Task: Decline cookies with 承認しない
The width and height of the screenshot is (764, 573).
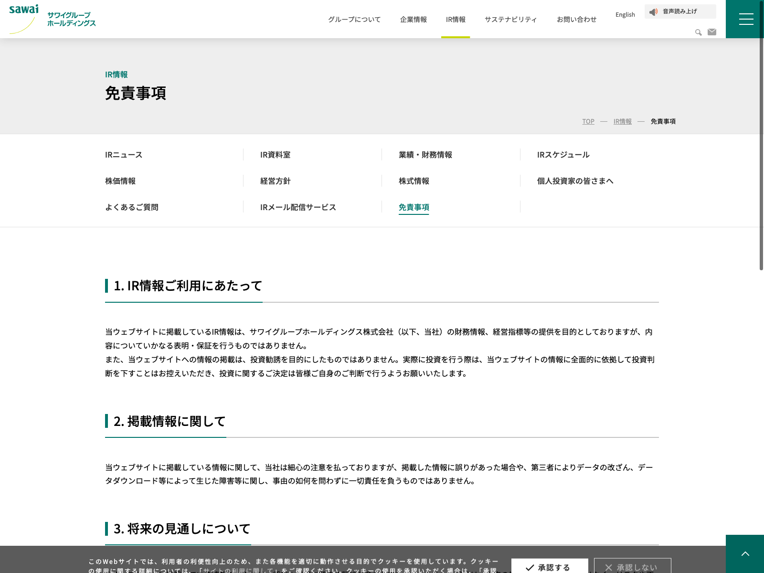Action: 632,567
